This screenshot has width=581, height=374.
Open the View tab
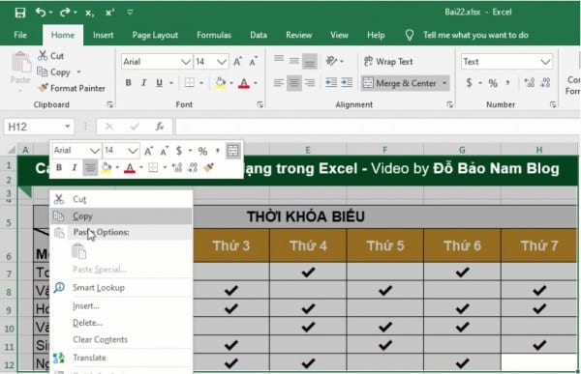click(339, 35)
